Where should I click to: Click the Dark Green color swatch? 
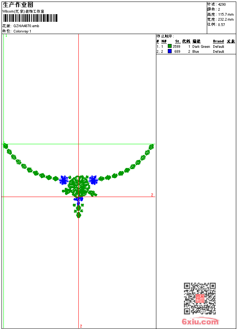(x=170, y=46)
